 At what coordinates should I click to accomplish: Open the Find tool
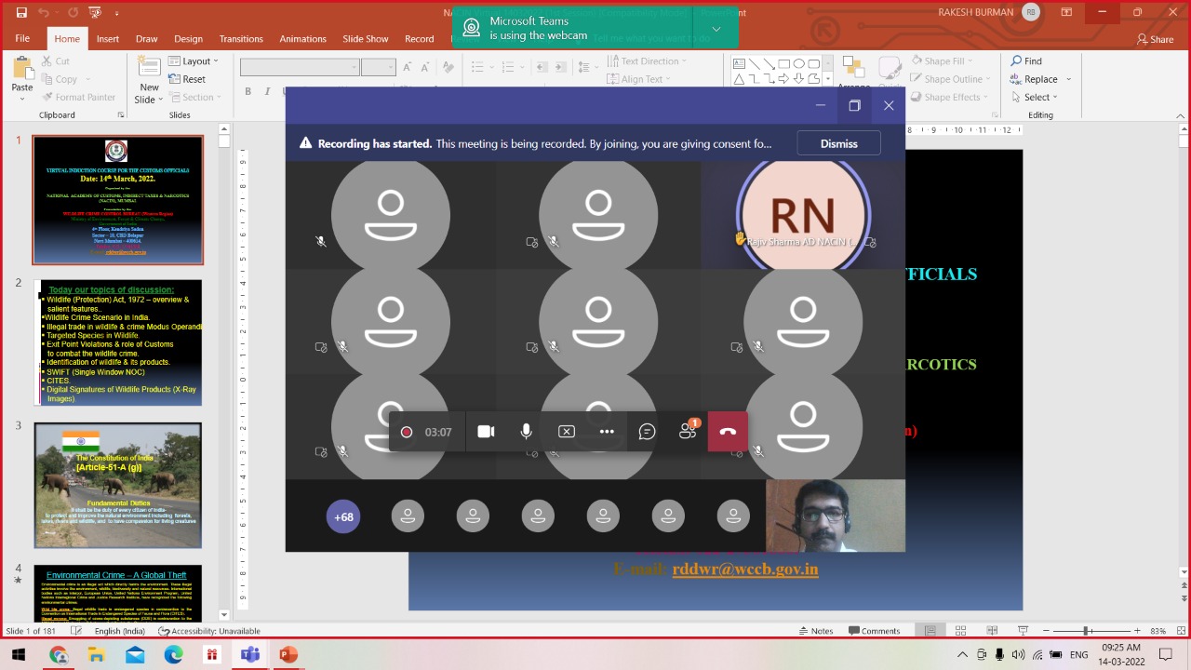(1026, 61)
